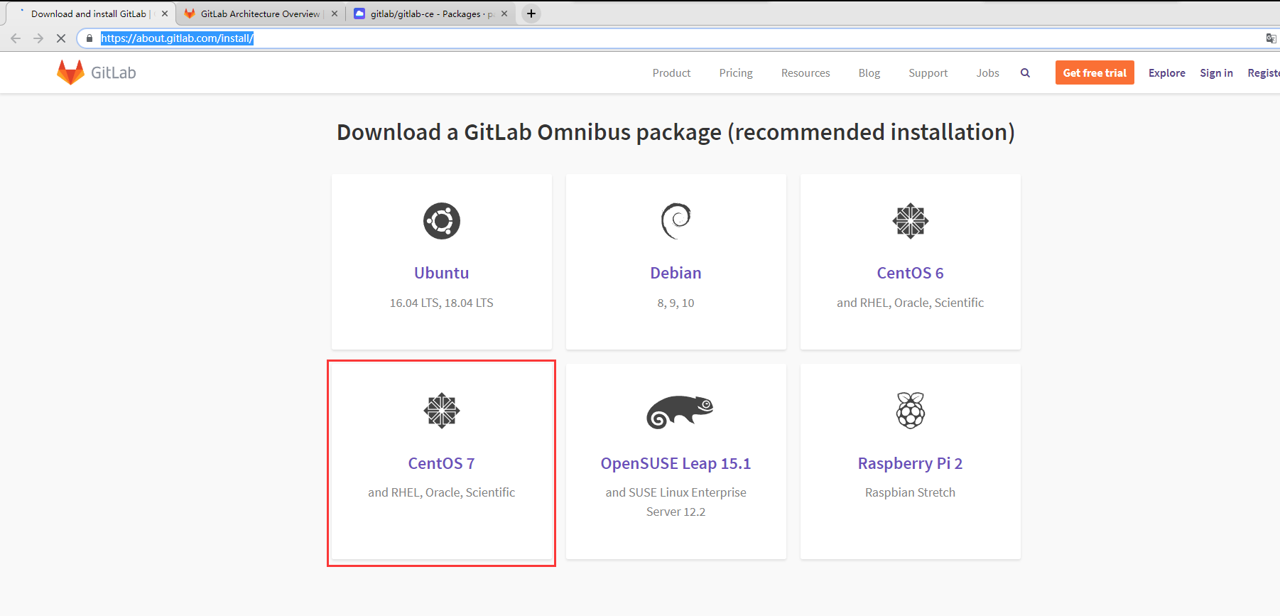Viewport: 1280px width, 616px height.
Task: Click 'and RHEL, Oracle, Scientific' under CentOS 7
Action: [442, 492]
